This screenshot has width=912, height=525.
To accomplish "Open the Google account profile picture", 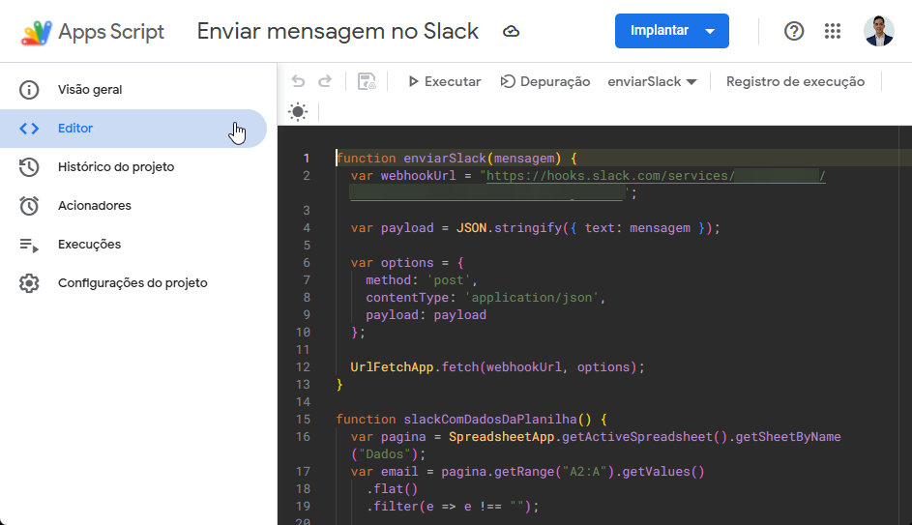I will click(878, 31).
